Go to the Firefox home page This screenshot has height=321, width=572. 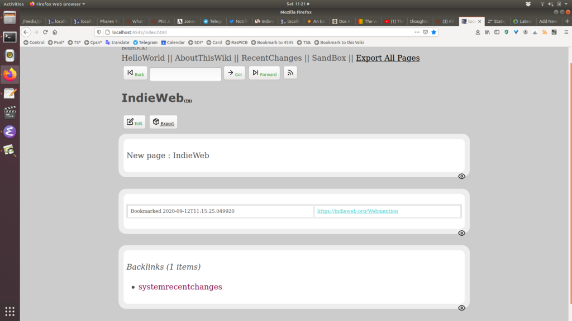[55, 32]
